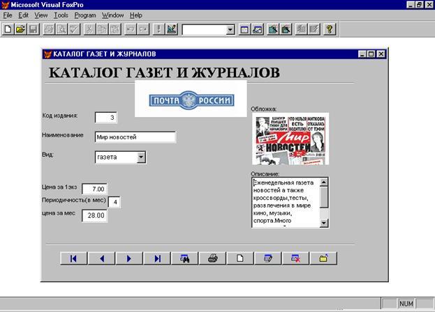Click the delete record button with red X
This screenshot has width=435, height=312.
coord(296,258)
